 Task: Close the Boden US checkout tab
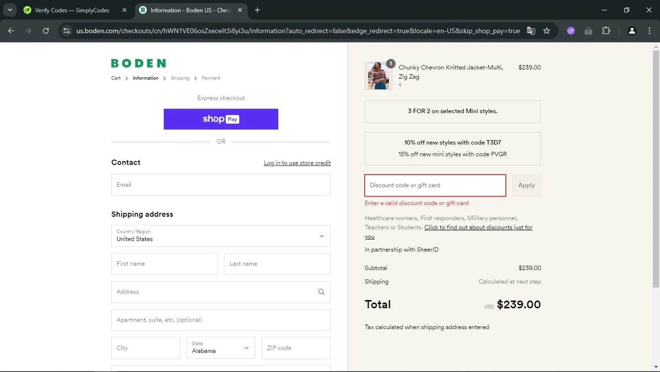240,10
